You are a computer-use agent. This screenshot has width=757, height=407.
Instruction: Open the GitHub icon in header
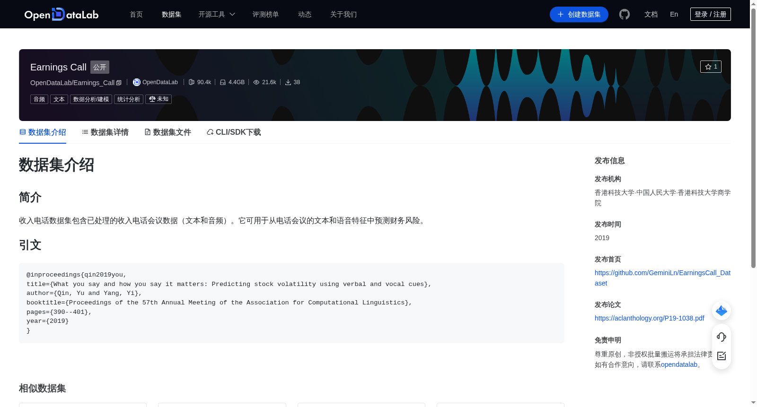coord(625,14)
